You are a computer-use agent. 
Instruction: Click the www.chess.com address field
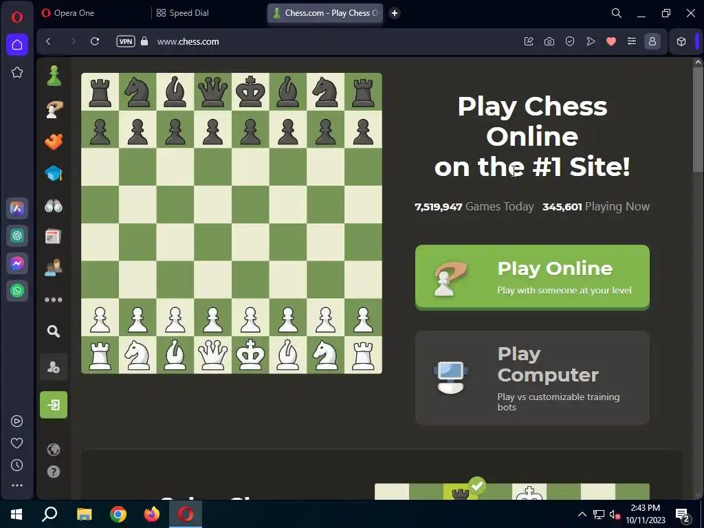(x=188, y=41)
